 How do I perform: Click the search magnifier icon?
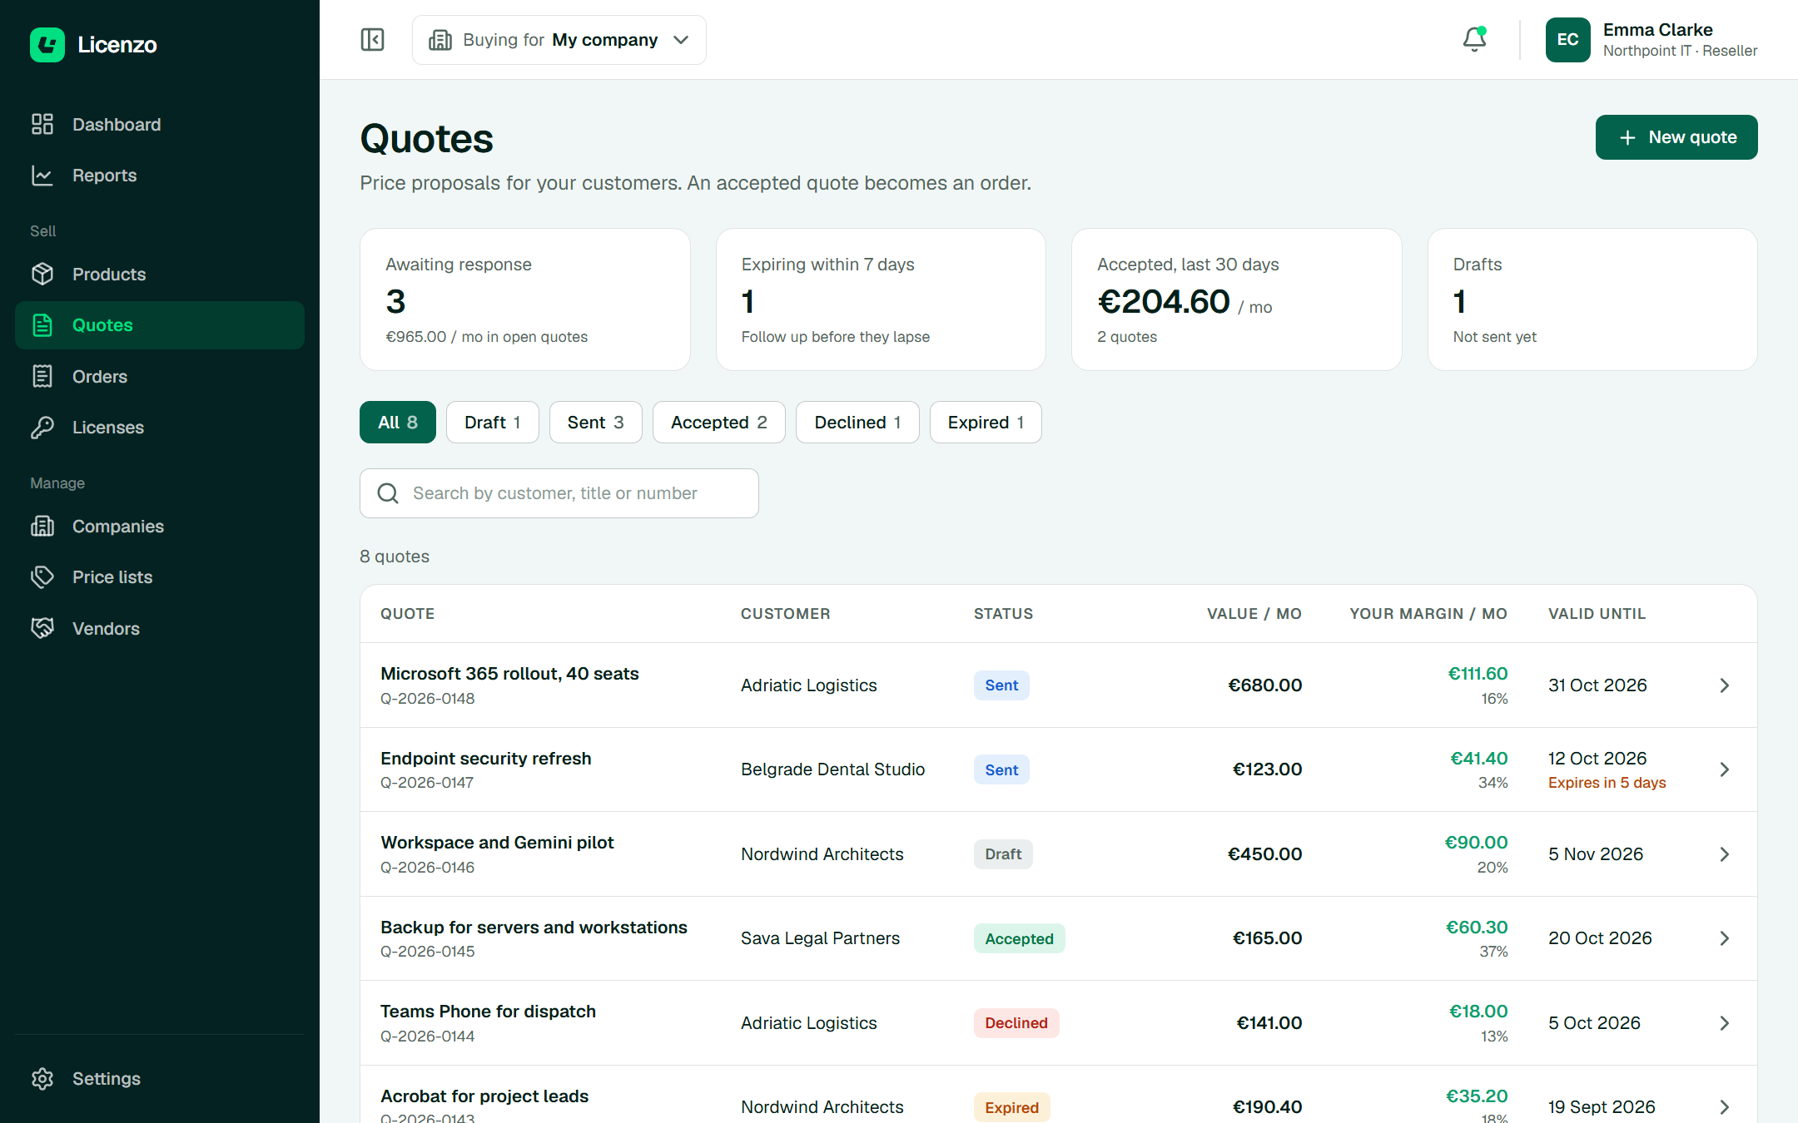pyautogui.click(x=388, y=493)
